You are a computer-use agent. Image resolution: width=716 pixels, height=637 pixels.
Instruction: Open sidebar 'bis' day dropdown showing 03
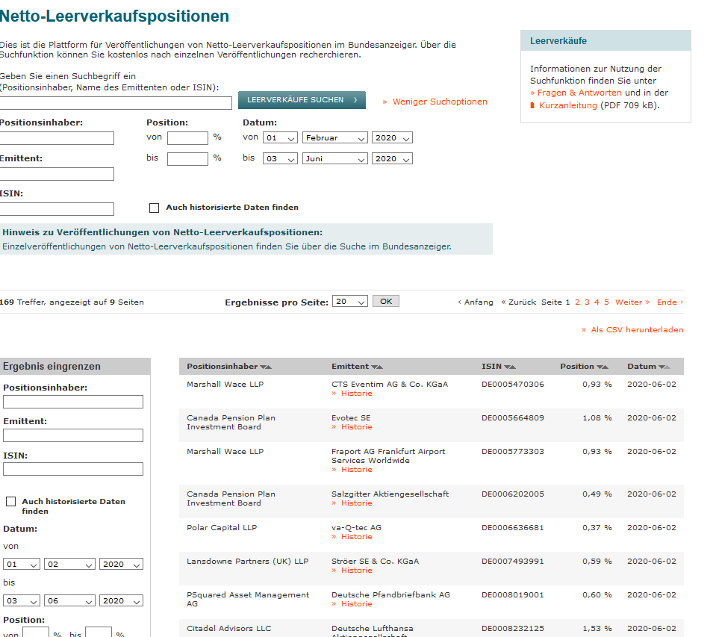[22, 600]
